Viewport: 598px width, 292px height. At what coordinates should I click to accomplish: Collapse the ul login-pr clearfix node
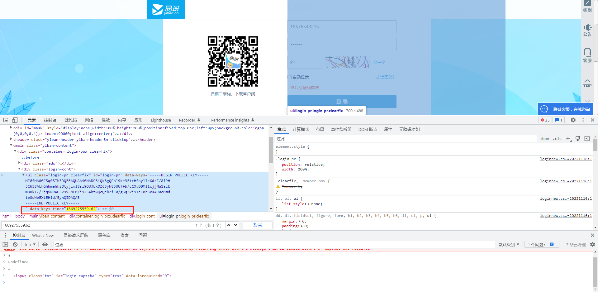[x=23, y=175]
